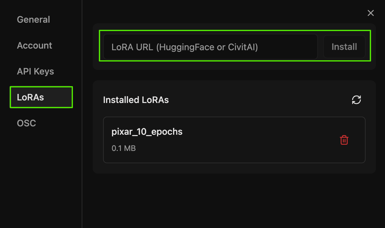Click the 0.1 MB LoRA card
This screenshot has height=228, width=385.
[x=194, y=140]
